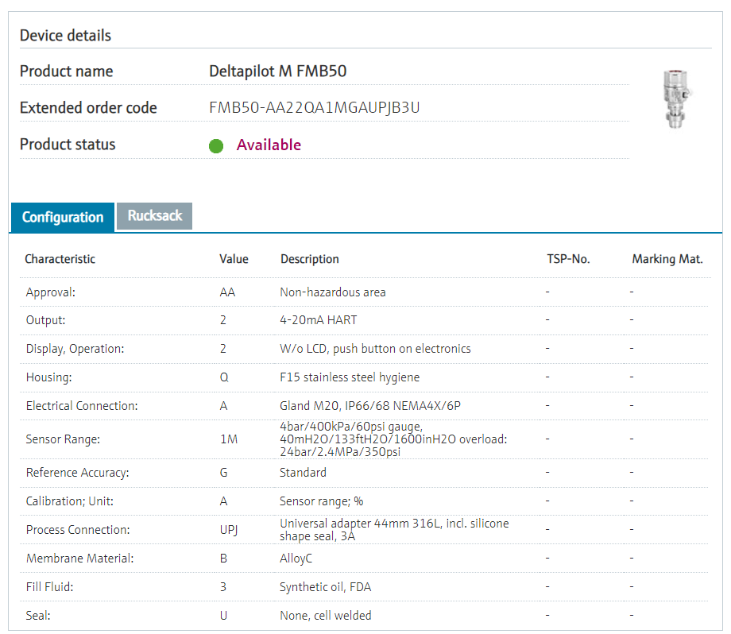Select 'Gland M20, IP66/68 NEMA4X/6P' description
The width and height of the screenshot is (731, 634).
click(370, 406)
